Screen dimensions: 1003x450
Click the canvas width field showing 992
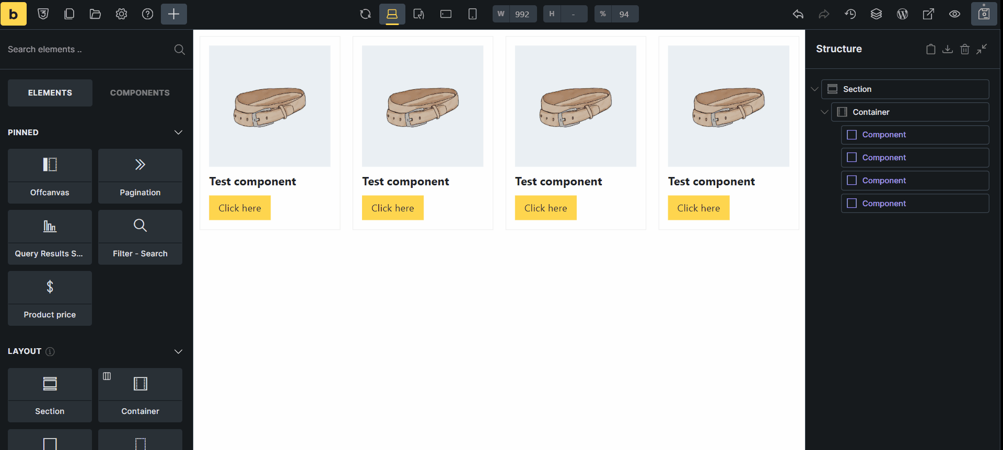515,14
